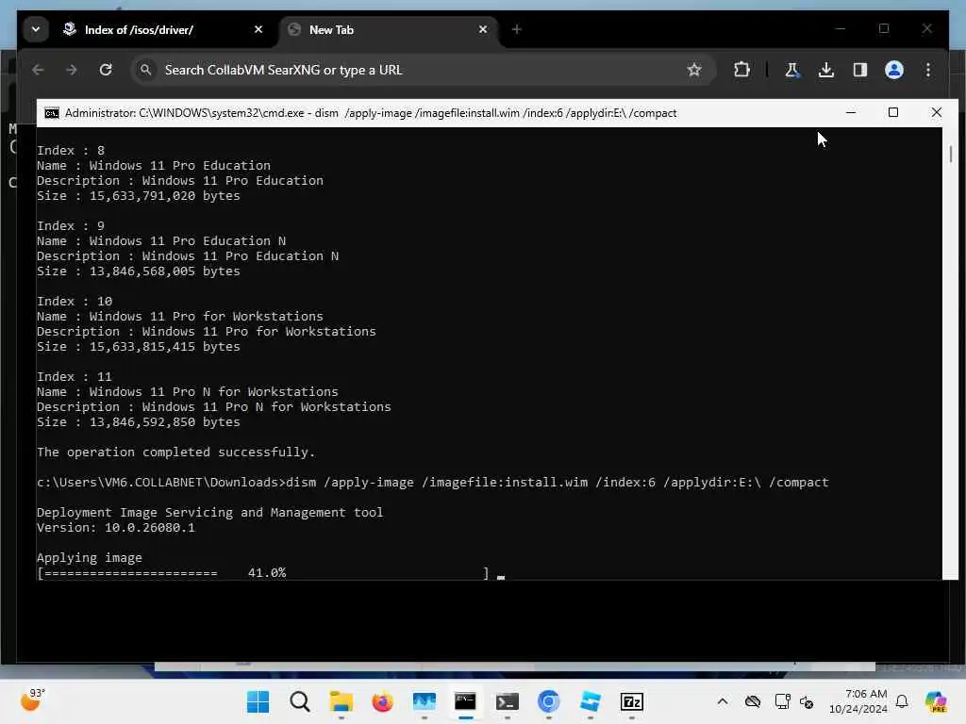Go forward in browser history
Screen dimensions: 966x724
tap(72, 70)
